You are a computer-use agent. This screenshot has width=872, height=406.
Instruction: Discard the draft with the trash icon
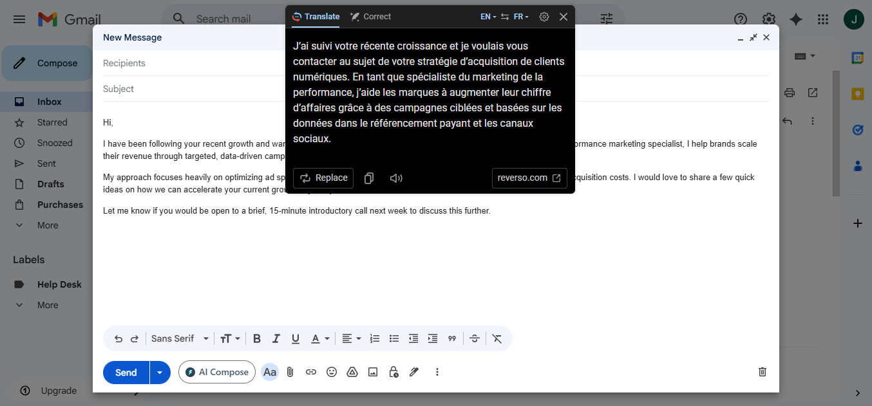(763, 372)
